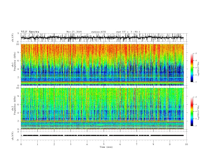Click the 'VLF Spectra' title text
The width and height of the screenshot is (210, 162).
[x=30, y=32]
